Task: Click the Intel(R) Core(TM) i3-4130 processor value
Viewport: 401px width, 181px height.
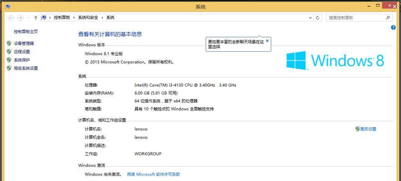Action: click(x=185, y=85)
